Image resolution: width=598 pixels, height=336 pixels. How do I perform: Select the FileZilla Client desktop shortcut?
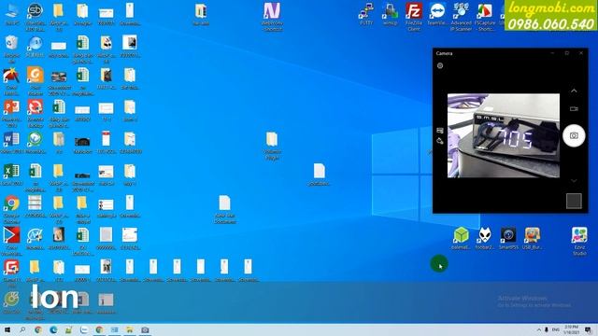pos(414,16)
